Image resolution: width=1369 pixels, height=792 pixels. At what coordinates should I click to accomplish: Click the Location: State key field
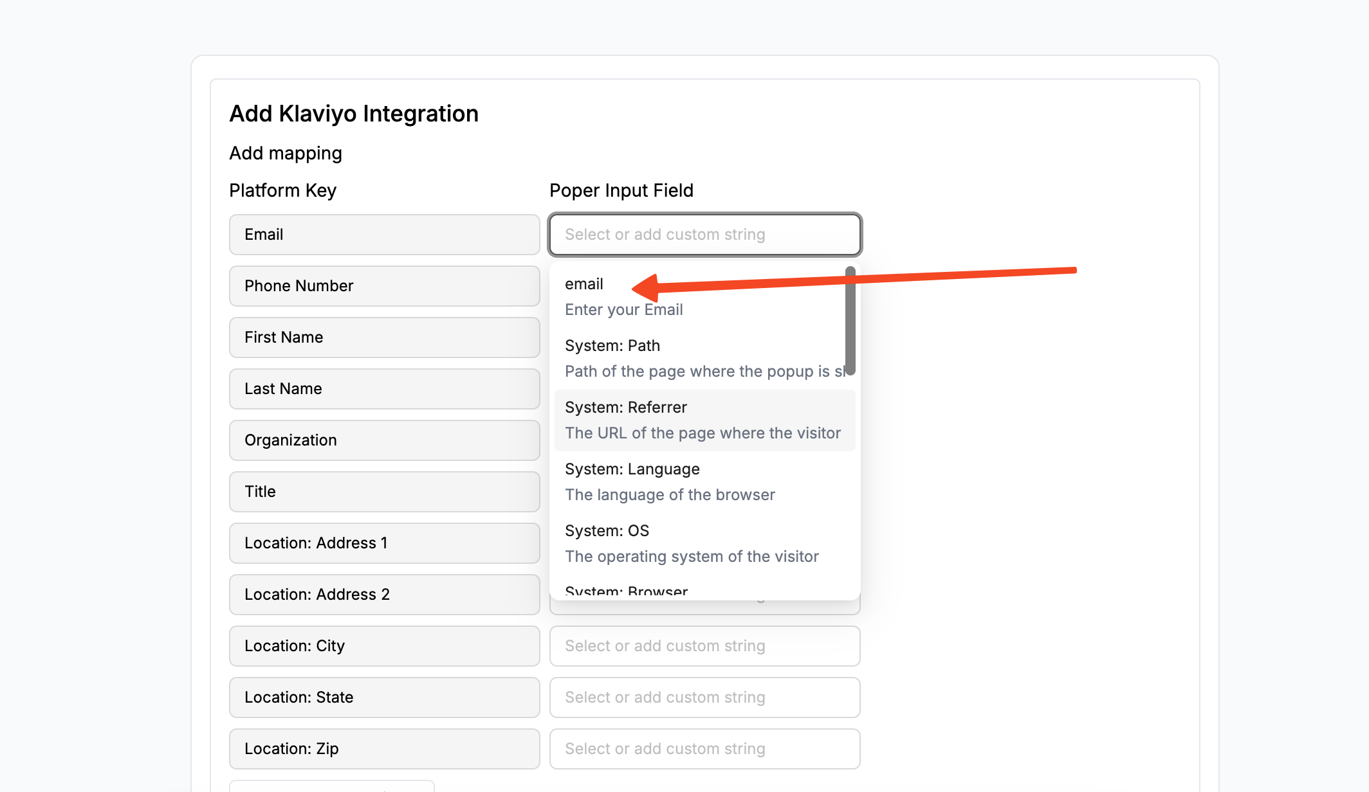[385, 697]
